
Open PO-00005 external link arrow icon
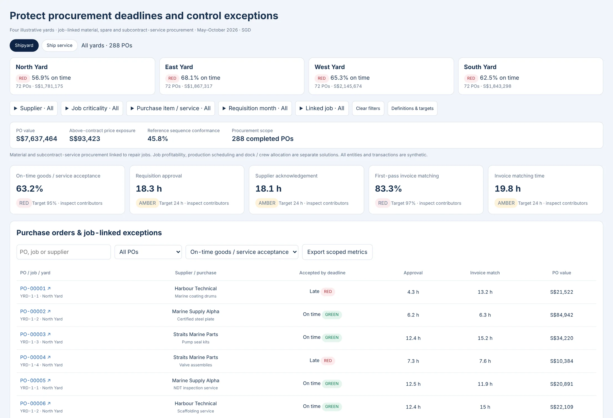point(49,380)
